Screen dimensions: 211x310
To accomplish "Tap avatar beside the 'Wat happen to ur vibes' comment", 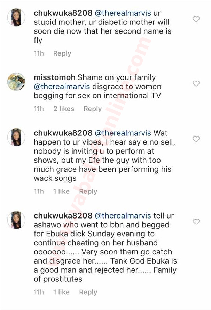I will click(x=16, y=137).
